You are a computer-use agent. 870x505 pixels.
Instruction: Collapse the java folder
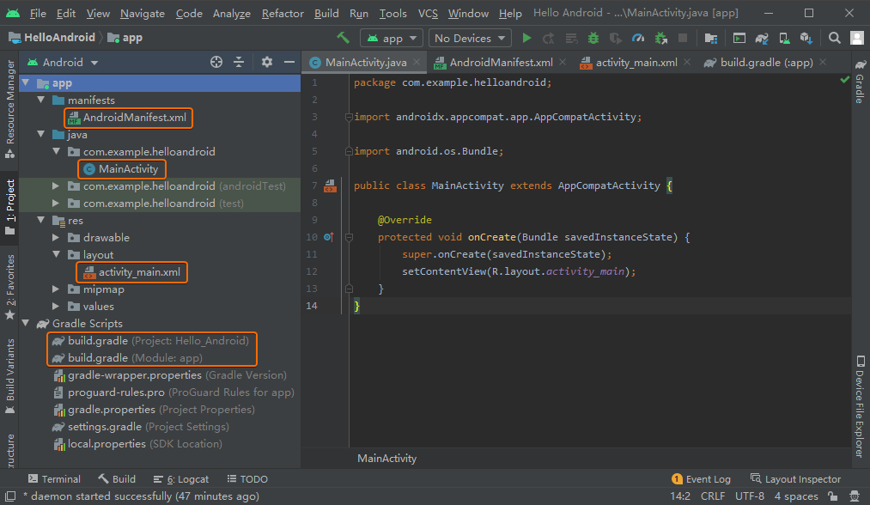click(41, 134)
